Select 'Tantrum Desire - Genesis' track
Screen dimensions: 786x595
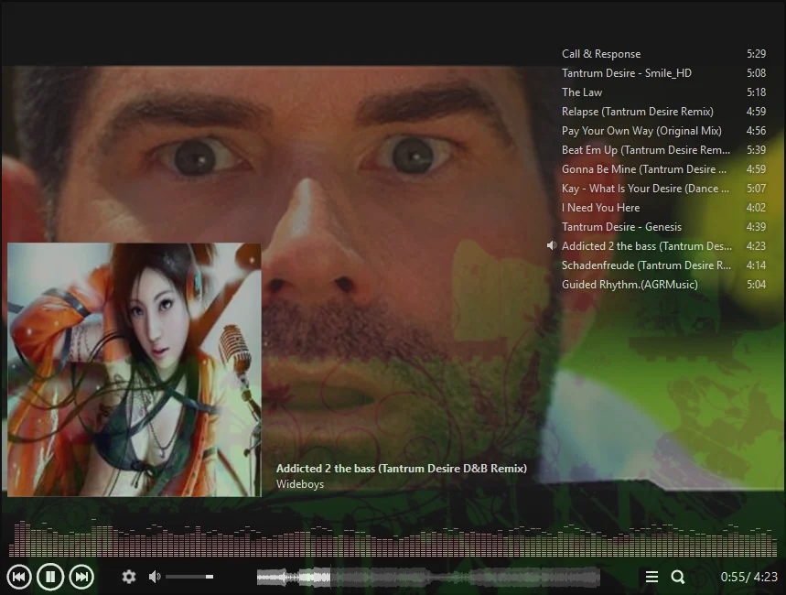pyautogui.click(x=663, y=227)
